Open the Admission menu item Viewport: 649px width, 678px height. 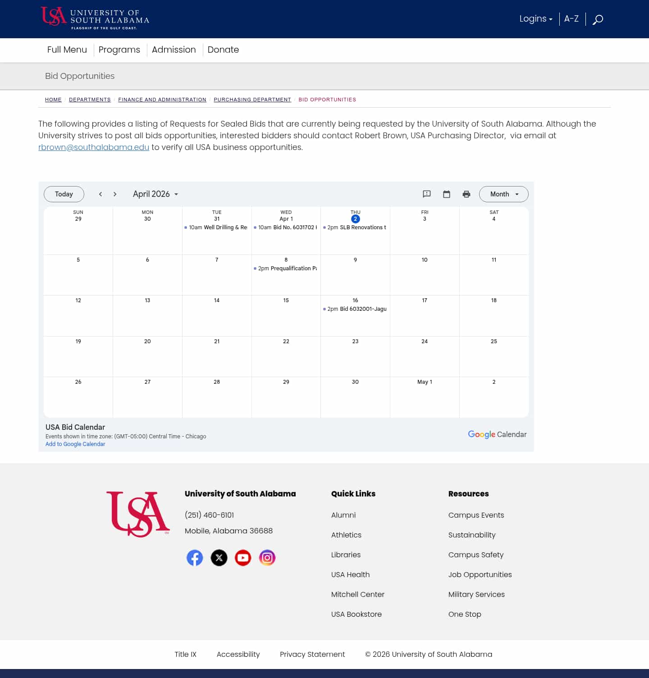(x=174, y=50)
